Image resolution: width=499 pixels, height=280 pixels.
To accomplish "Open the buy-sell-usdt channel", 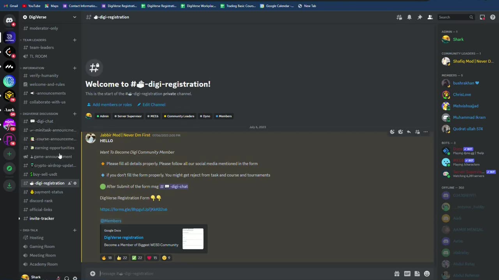I will pyautogui.click(x=50, y=174).
